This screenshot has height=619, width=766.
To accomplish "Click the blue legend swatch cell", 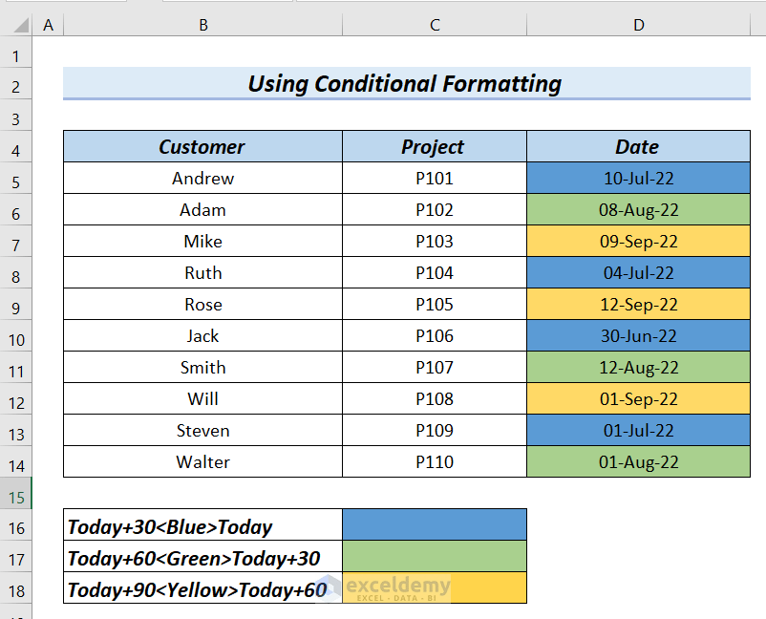I will point(434,524).
